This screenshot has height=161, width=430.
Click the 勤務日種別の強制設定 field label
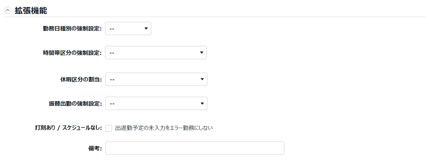tap(72, 29)
